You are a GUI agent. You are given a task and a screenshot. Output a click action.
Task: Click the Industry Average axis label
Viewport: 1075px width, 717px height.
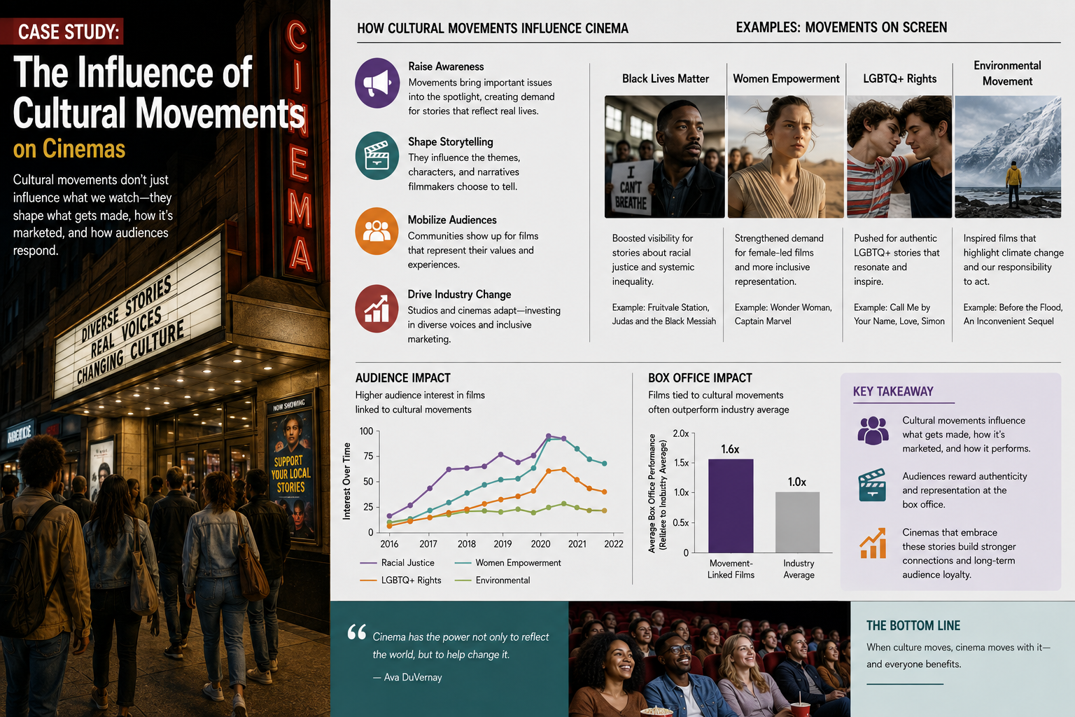click(x=799, y=569)
